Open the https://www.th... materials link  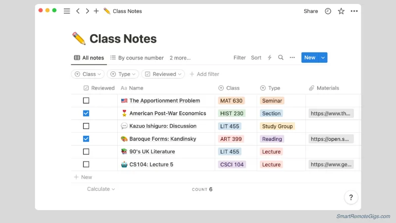click(x=331, y=113)
